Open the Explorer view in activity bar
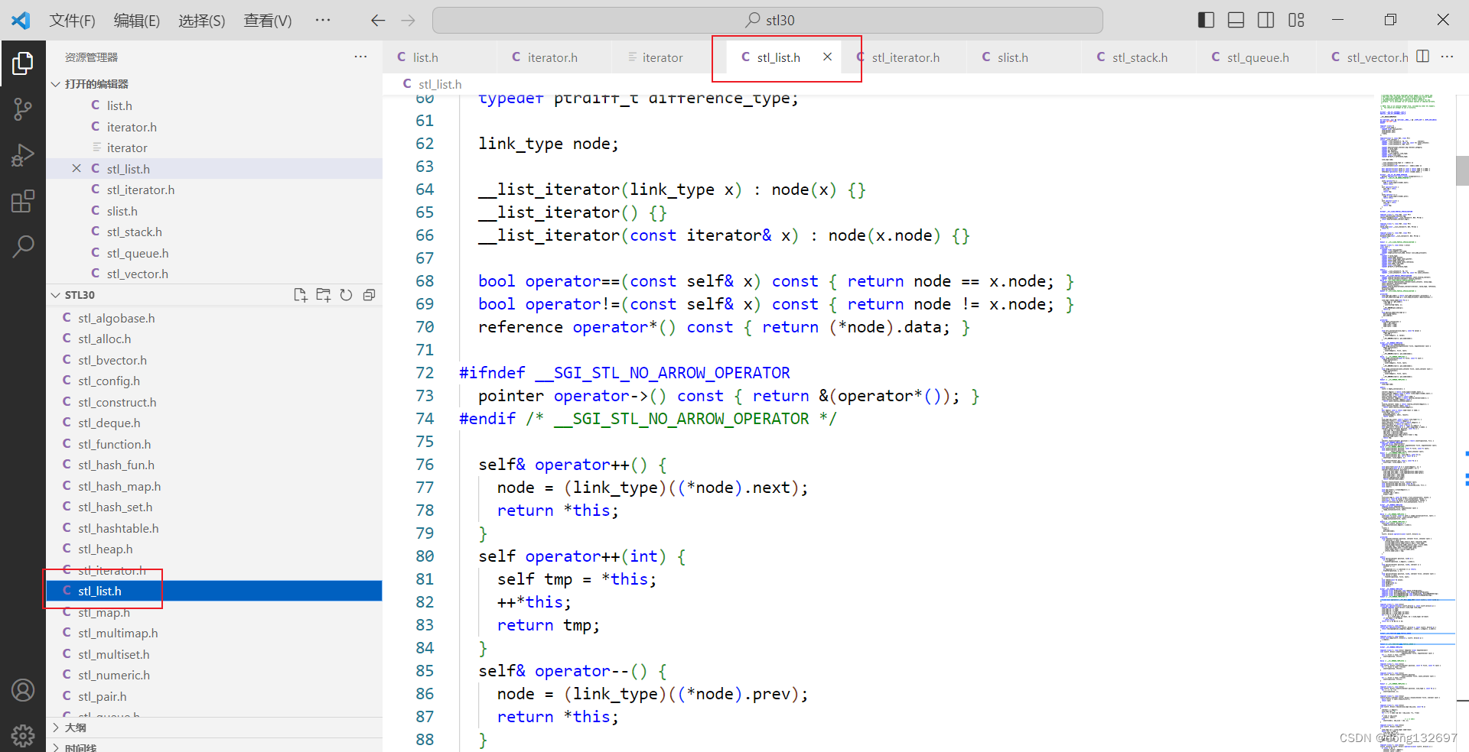The image size is (1469, 752). pos(23,63)
